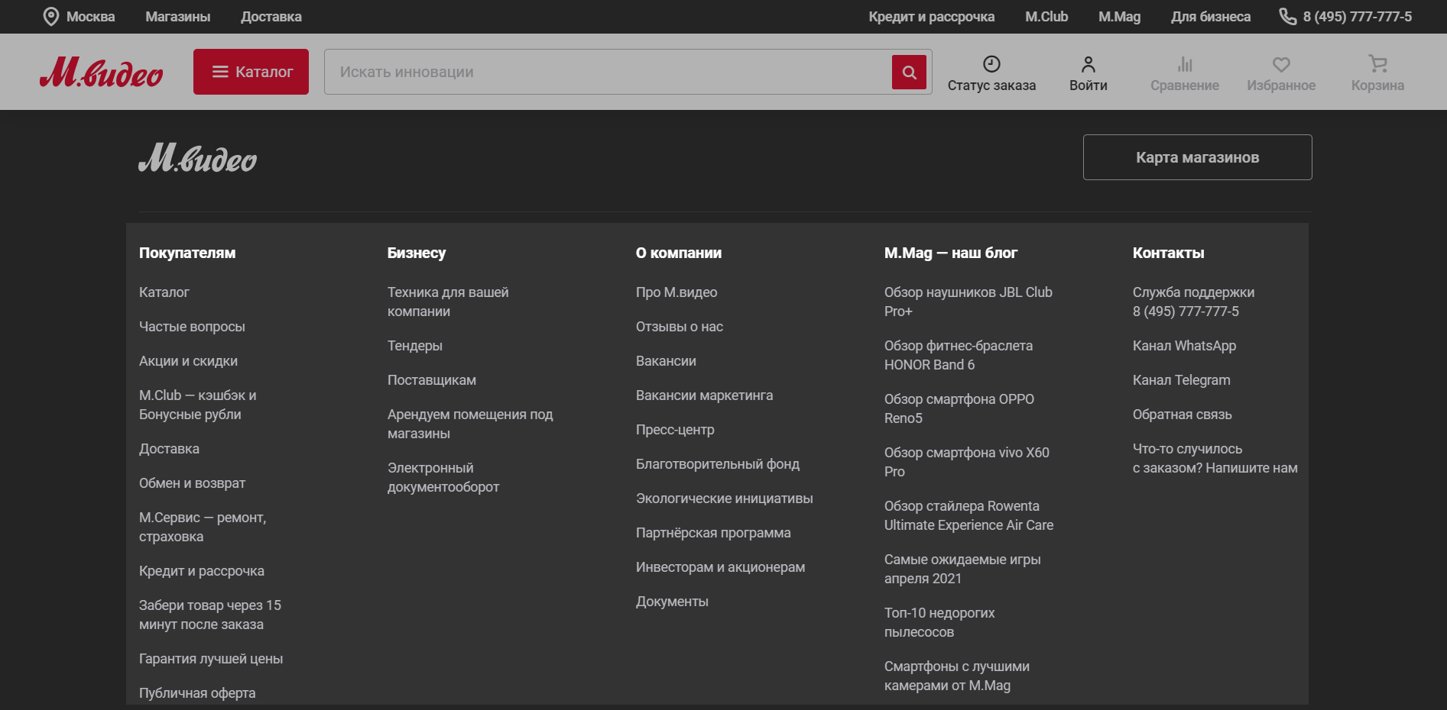1447x710 pixels.
Task: Open Публичная оферта link
Action: 197,693
